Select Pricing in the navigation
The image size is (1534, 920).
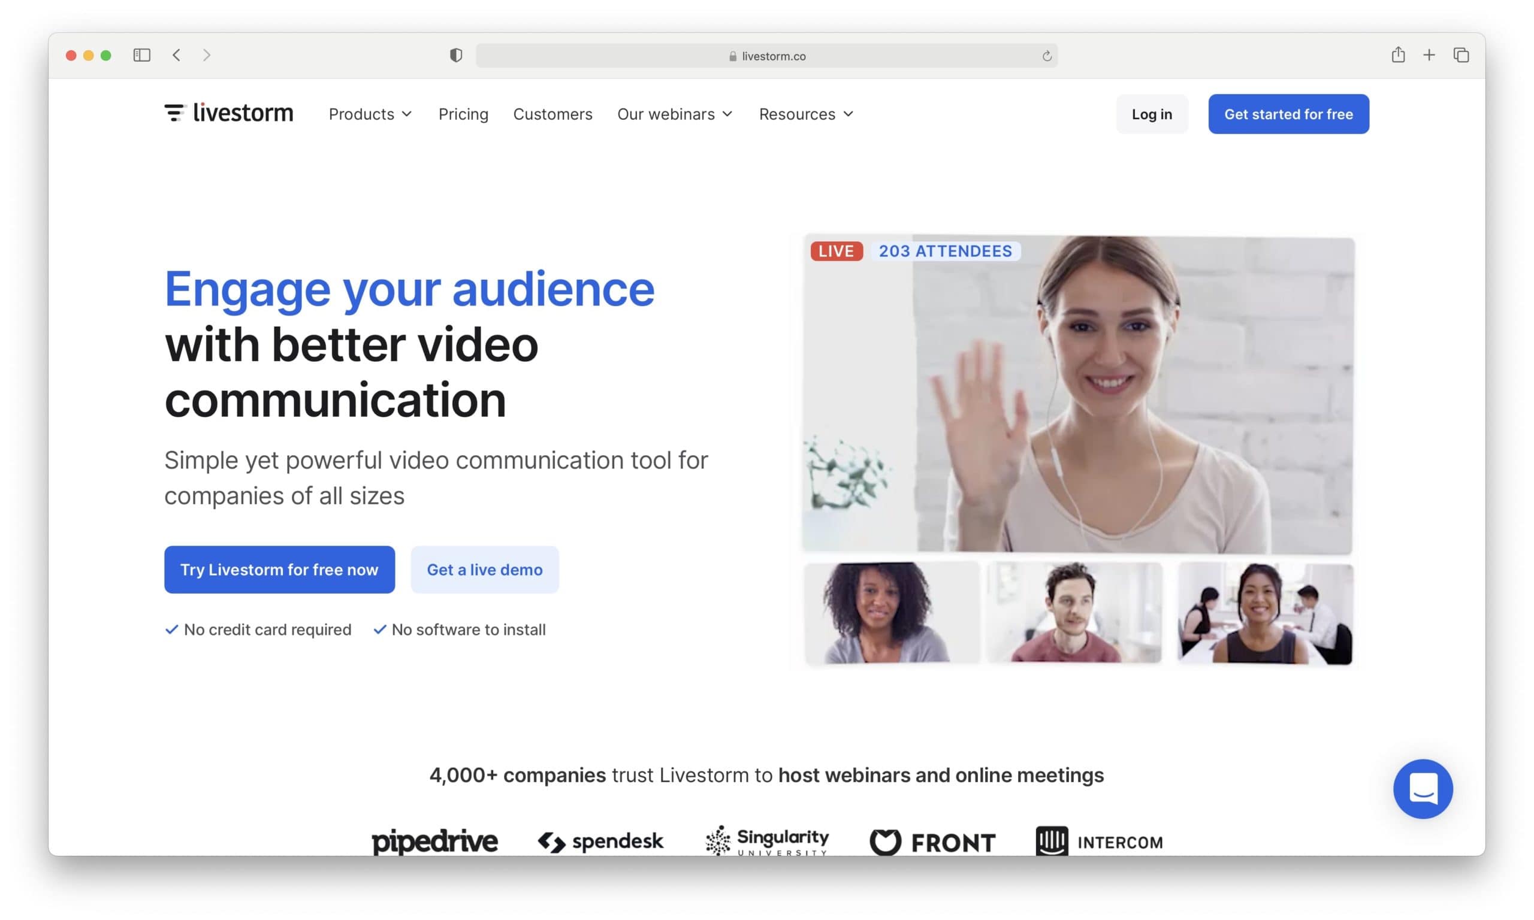pos(463,114)
